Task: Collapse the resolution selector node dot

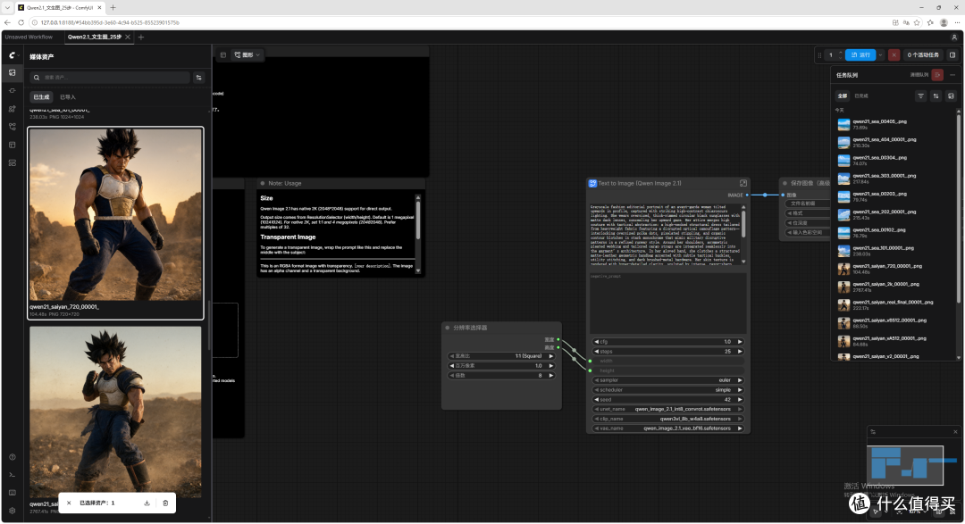Action: 448,328
